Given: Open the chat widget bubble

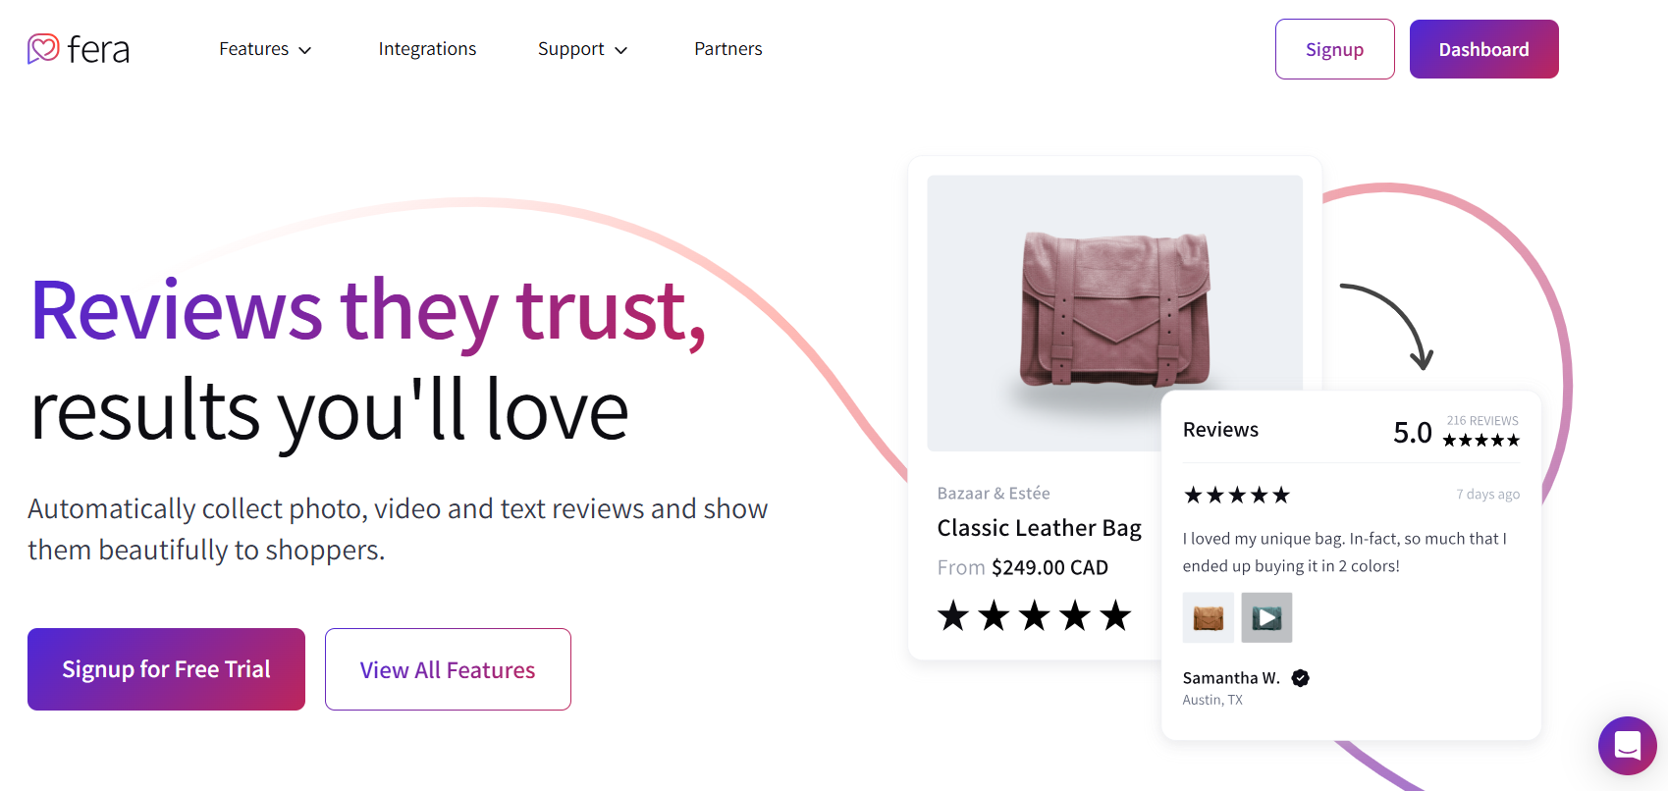Looking at the screenshot, I should (1627, 746).
